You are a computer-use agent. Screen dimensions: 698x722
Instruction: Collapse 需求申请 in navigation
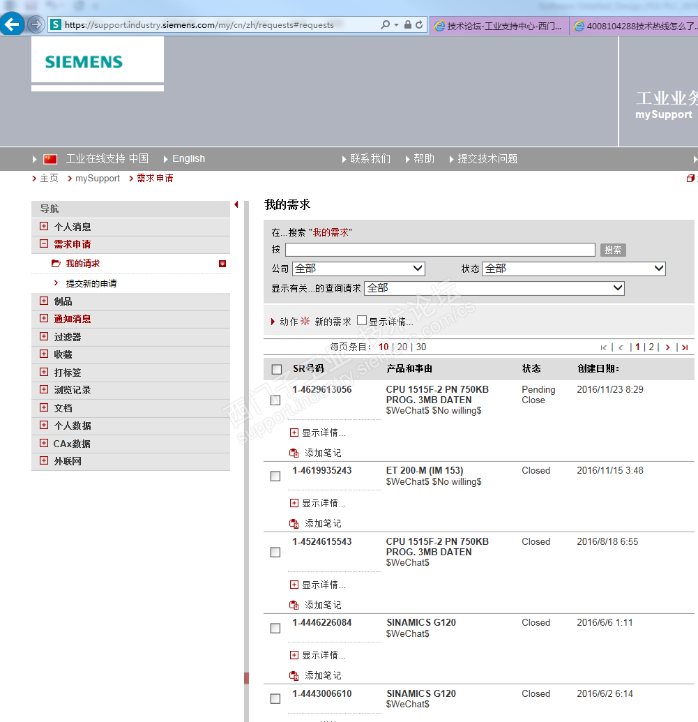click(44, 243)
